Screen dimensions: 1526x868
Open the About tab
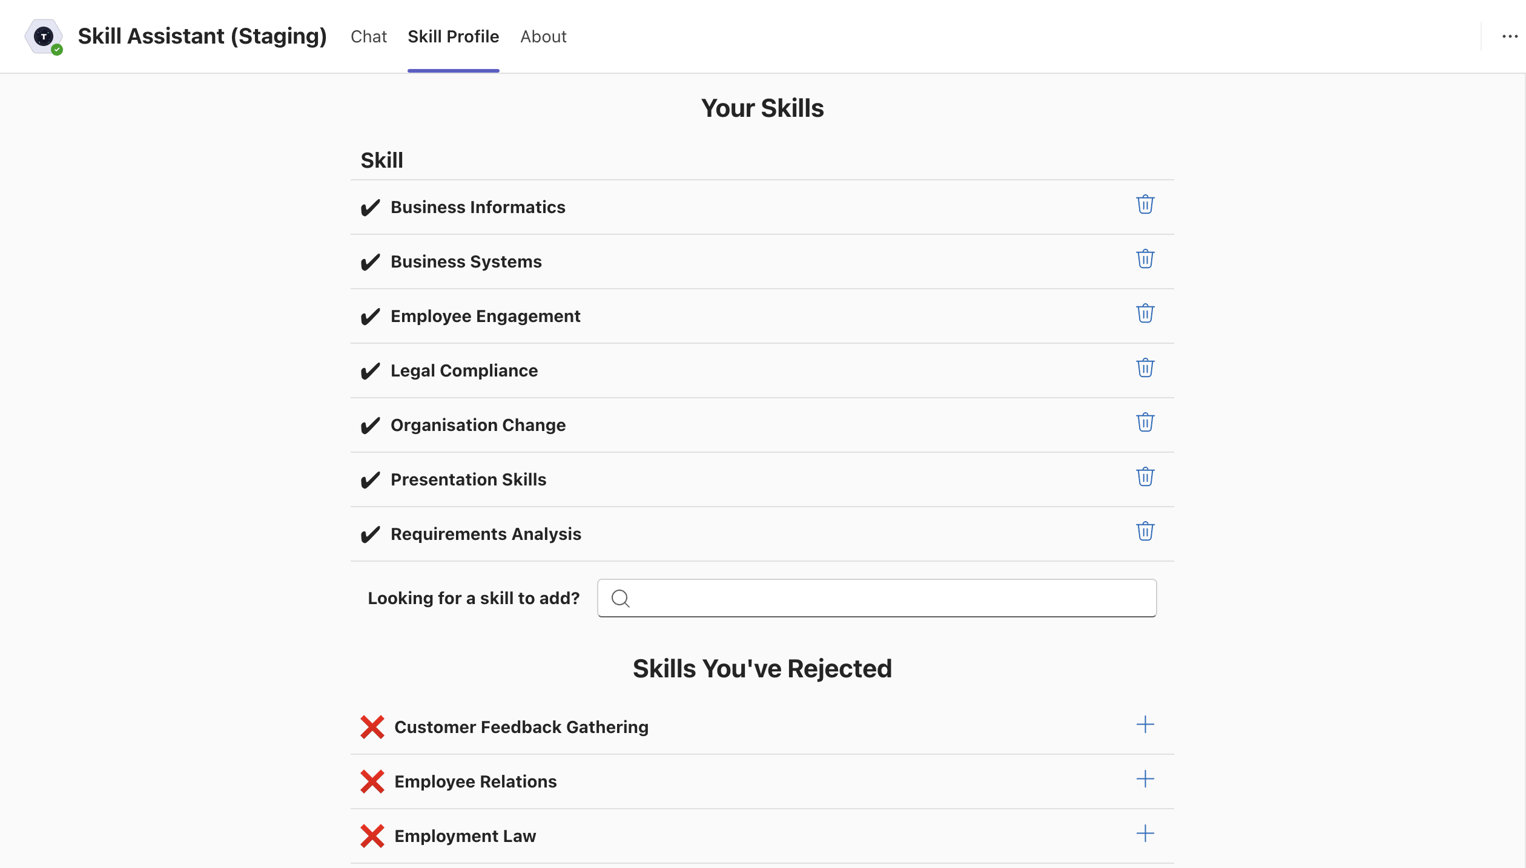point(543,36)
